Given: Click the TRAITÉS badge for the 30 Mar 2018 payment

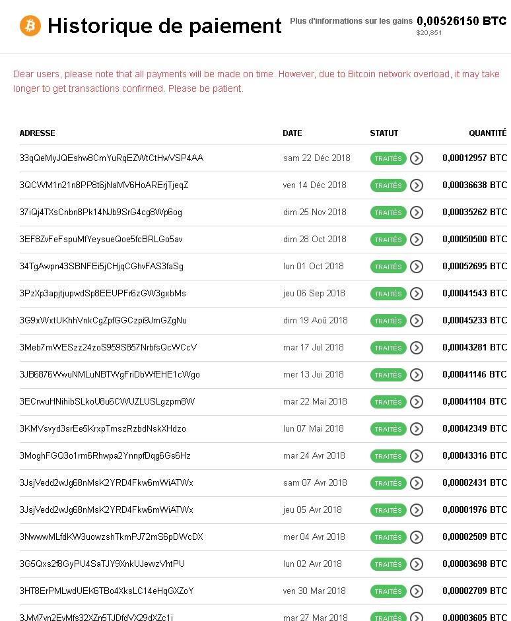Looking at the screenshot, I should click(388, 591).
